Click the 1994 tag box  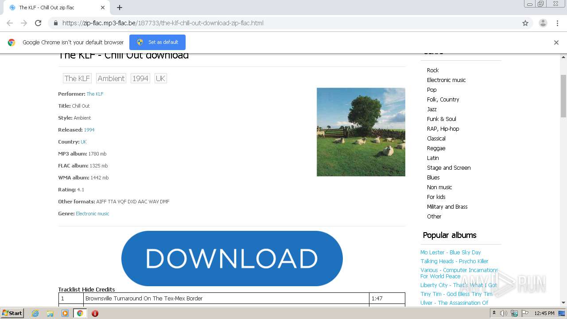(140, 78)
